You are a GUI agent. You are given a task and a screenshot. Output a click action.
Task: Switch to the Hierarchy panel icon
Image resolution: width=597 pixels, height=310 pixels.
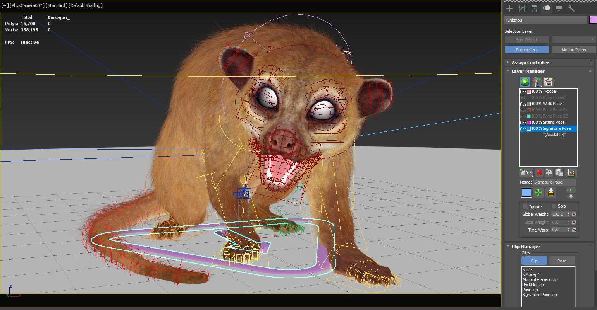coord(533,8)
